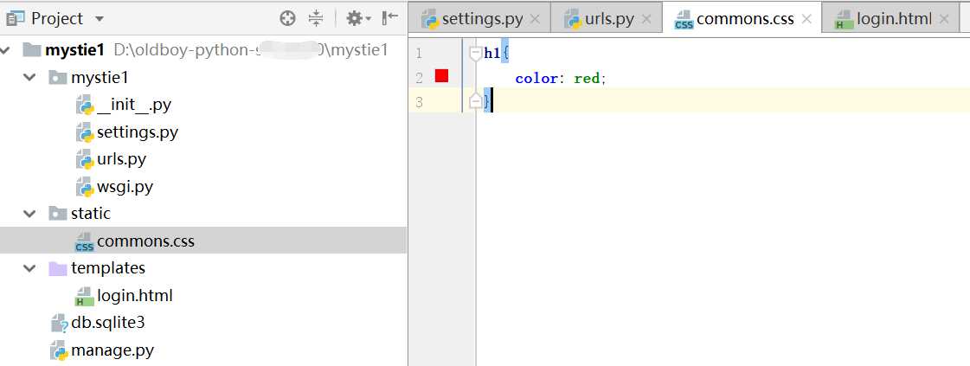Collapse the static folder arrow

tap(29, 214)
